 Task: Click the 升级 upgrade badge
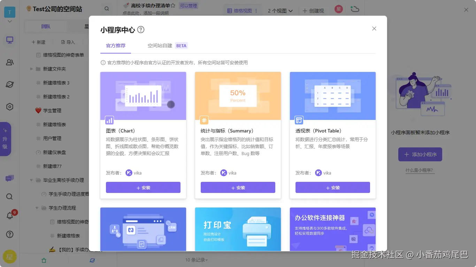pos(5,139)
